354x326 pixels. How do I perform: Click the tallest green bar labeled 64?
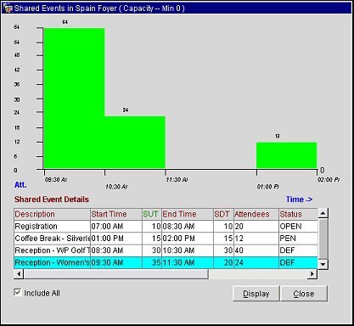(74, 98)
